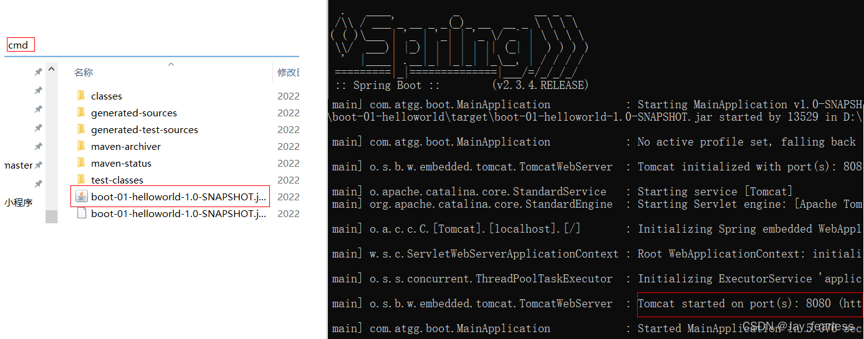Select the Java jar icon for boot-01-helloworld
Viewport: 864px width, 339px height.
pos(81,197)
